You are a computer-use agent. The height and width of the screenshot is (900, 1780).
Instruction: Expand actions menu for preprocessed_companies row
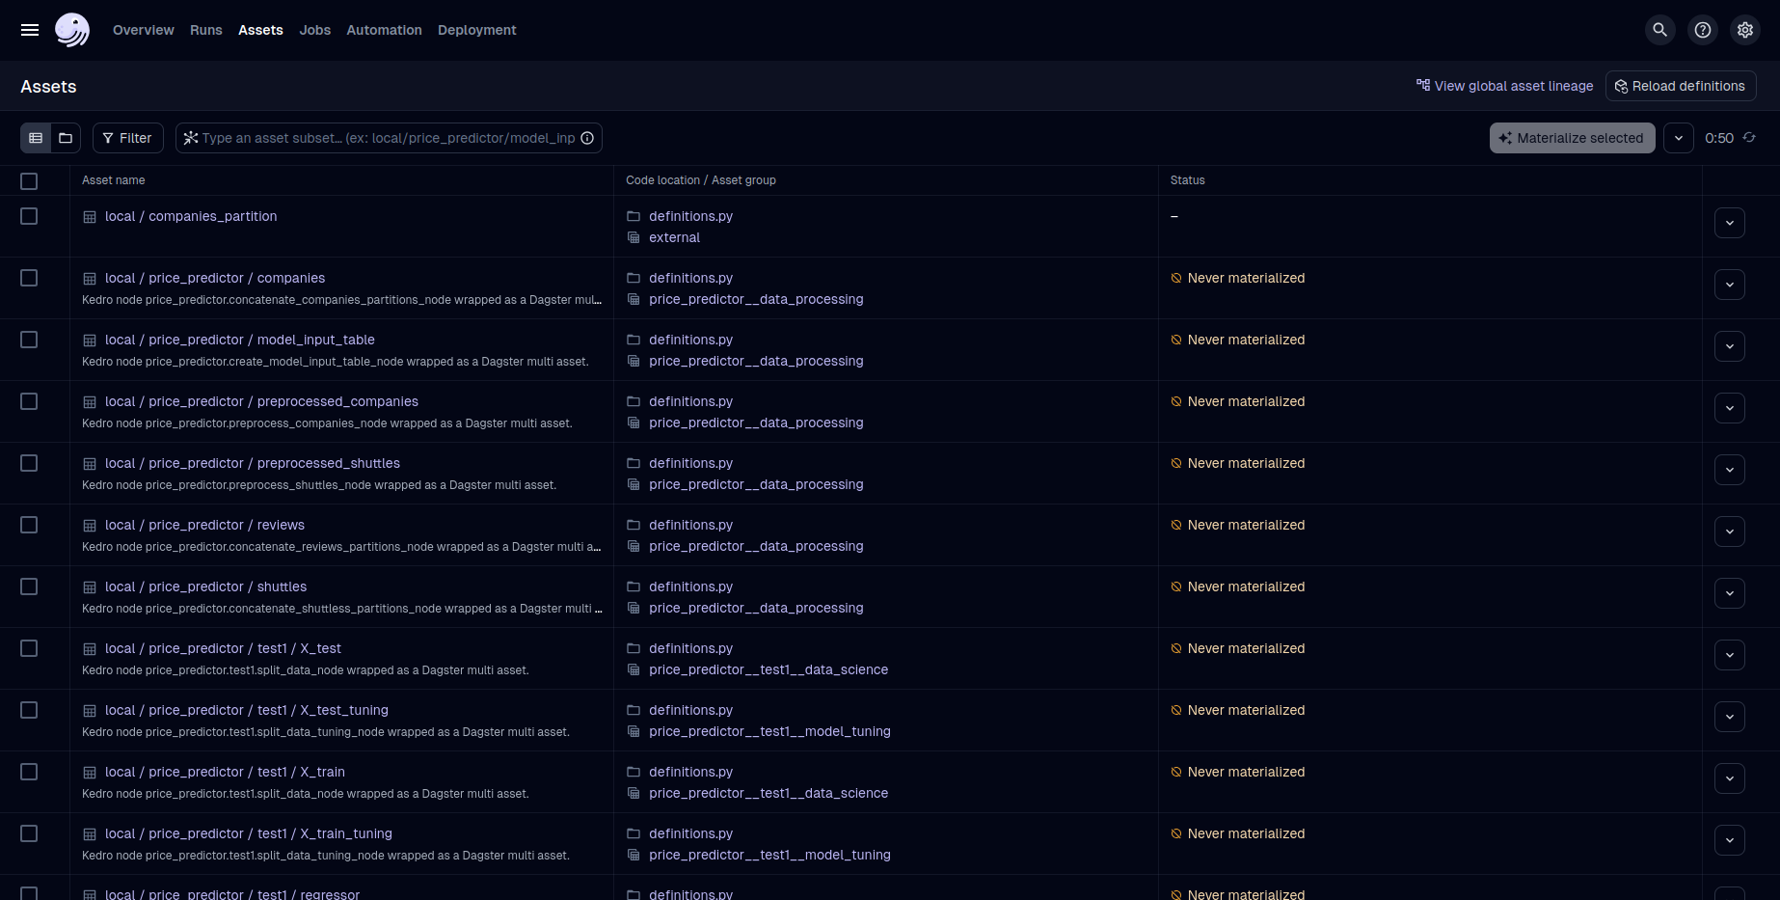[1730, 408]
